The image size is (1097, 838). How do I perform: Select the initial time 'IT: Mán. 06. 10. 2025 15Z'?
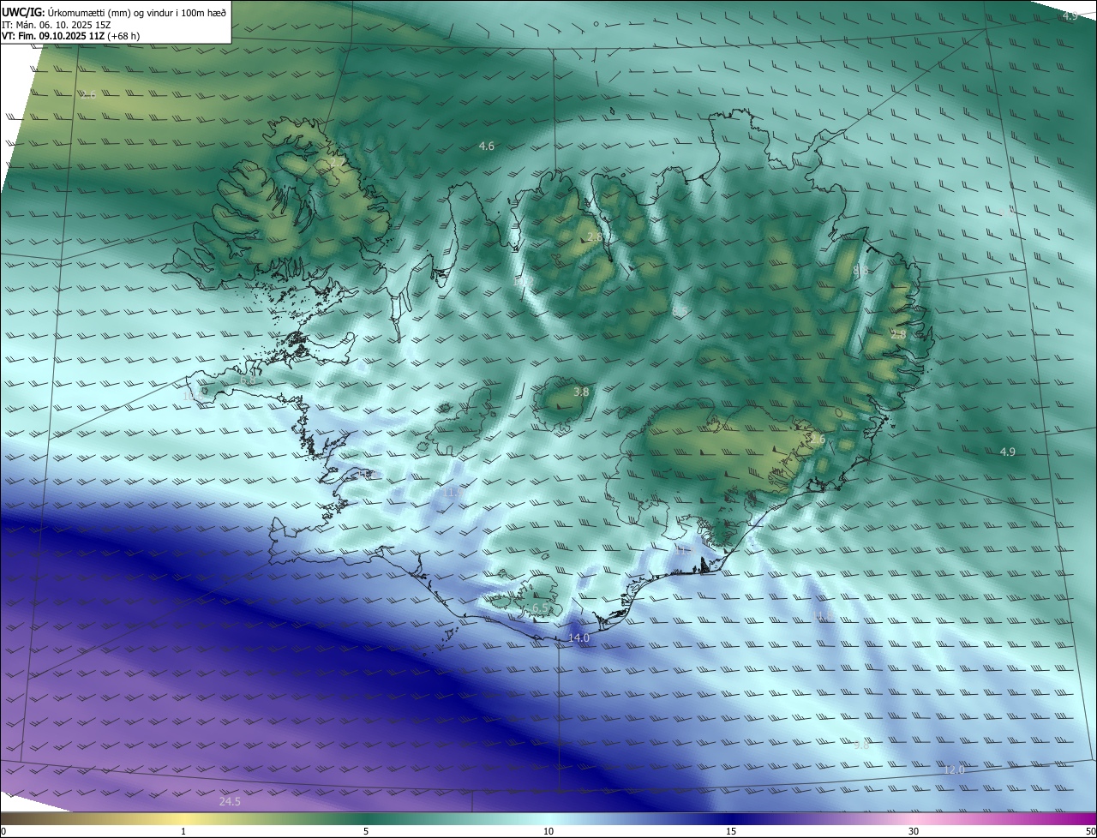[57, 24]
